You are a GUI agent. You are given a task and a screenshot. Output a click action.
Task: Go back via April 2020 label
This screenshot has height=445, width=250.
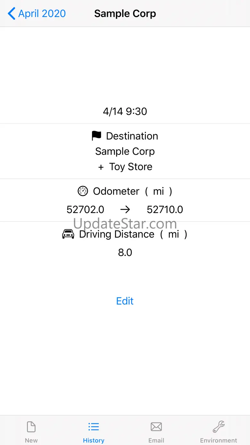(42, 14)
